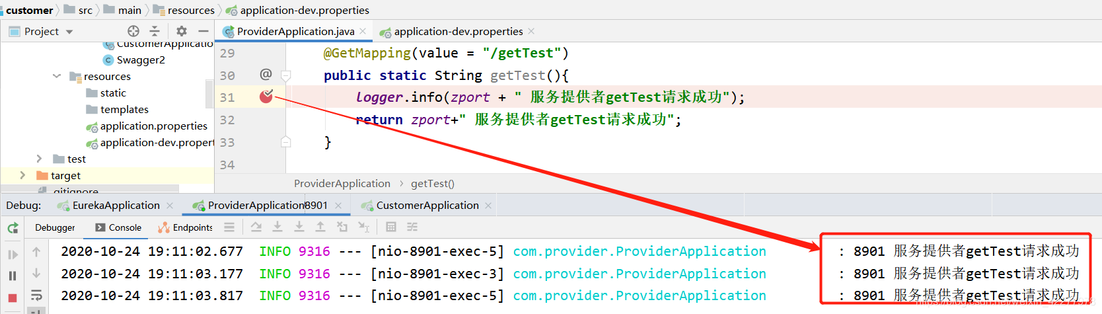
Task: Click the Step Out icon
Action: [x=320, y=227]
